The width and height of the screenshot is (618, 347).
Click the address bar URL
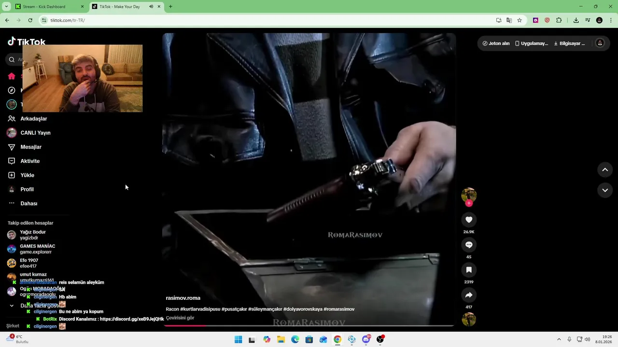68,20
